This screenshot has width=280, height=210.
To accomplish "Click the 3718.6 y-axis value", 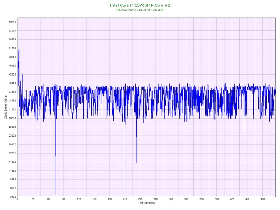I will click(13, 92).
